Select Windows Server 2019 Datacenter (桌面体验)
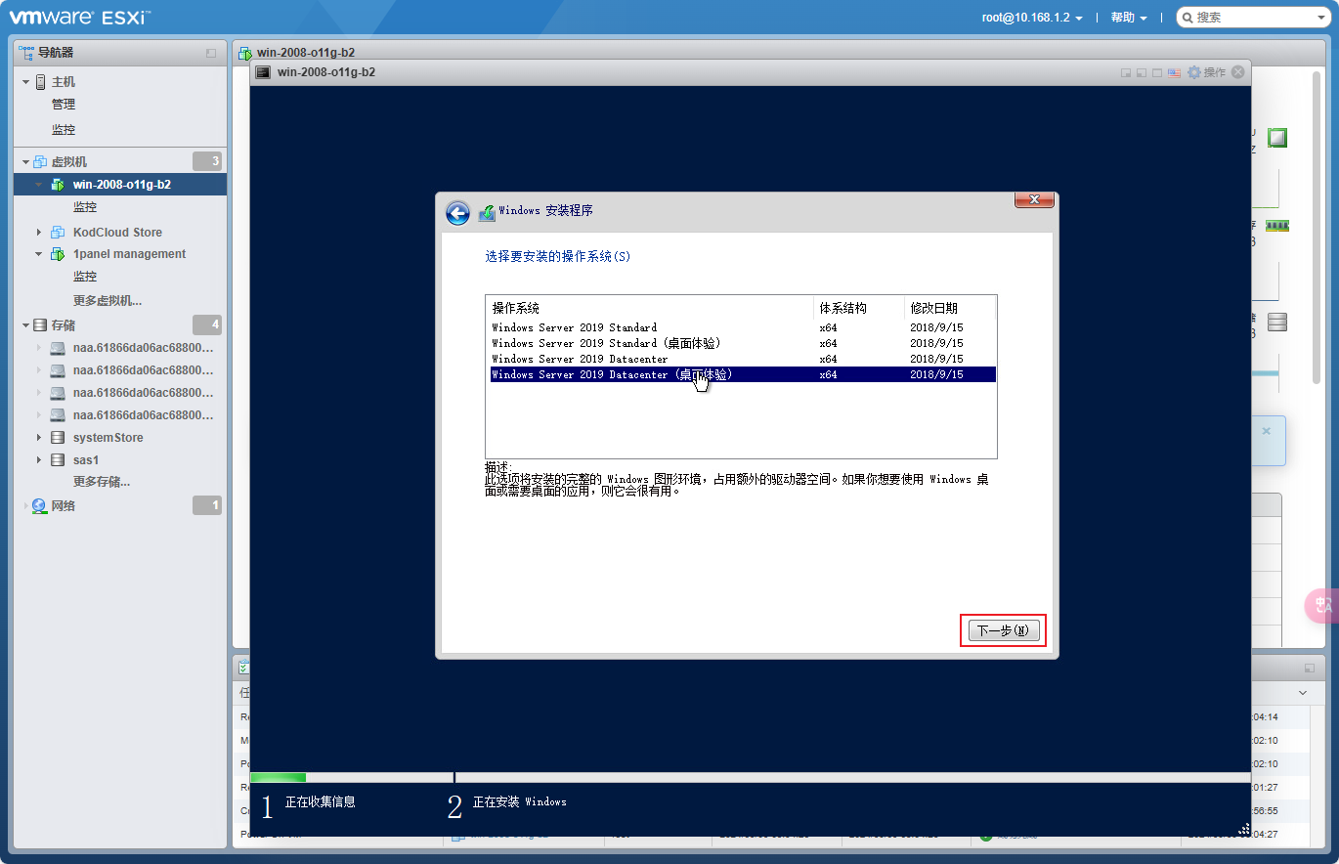1339x864 pixels. pyautogui.click(x=743, y=374)
